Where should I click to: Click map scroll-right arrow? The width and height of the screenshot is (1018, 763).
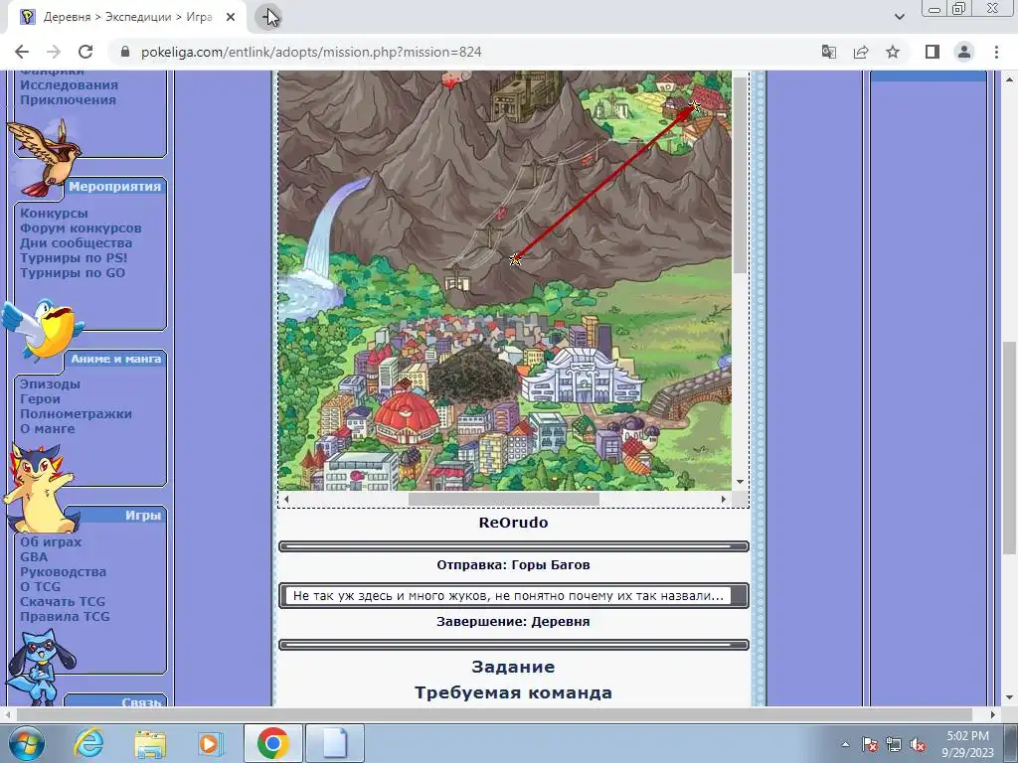click(x=724, y=499)
